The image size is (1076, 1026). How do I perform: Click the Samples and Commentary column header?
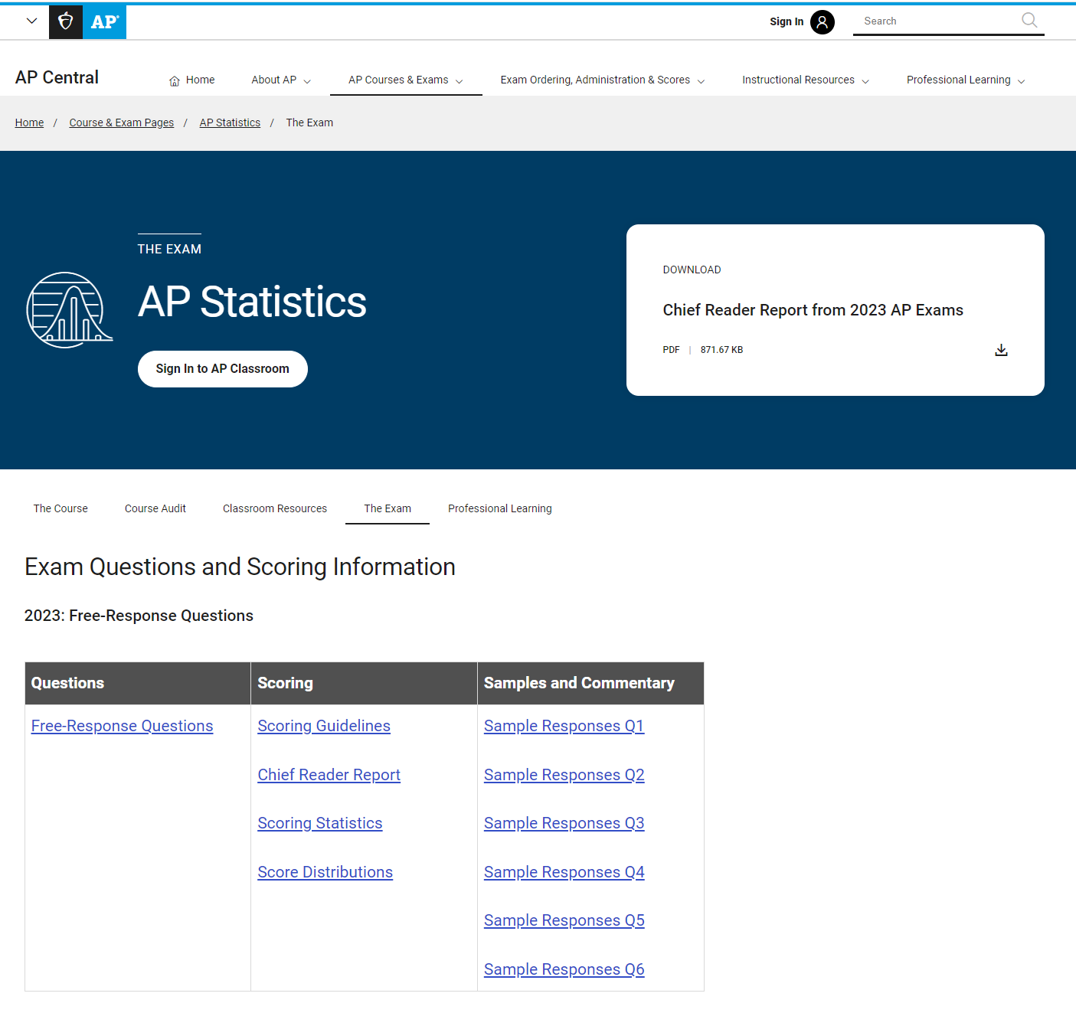click(590, 683)
